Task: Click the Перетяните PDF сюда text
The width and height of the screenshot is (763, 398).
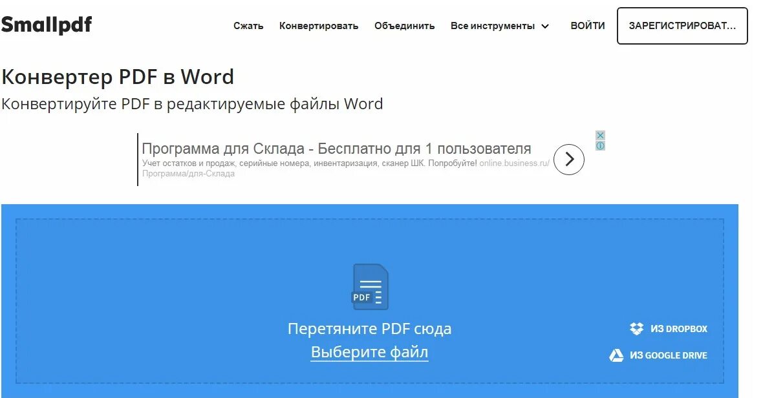Action: 369,329
